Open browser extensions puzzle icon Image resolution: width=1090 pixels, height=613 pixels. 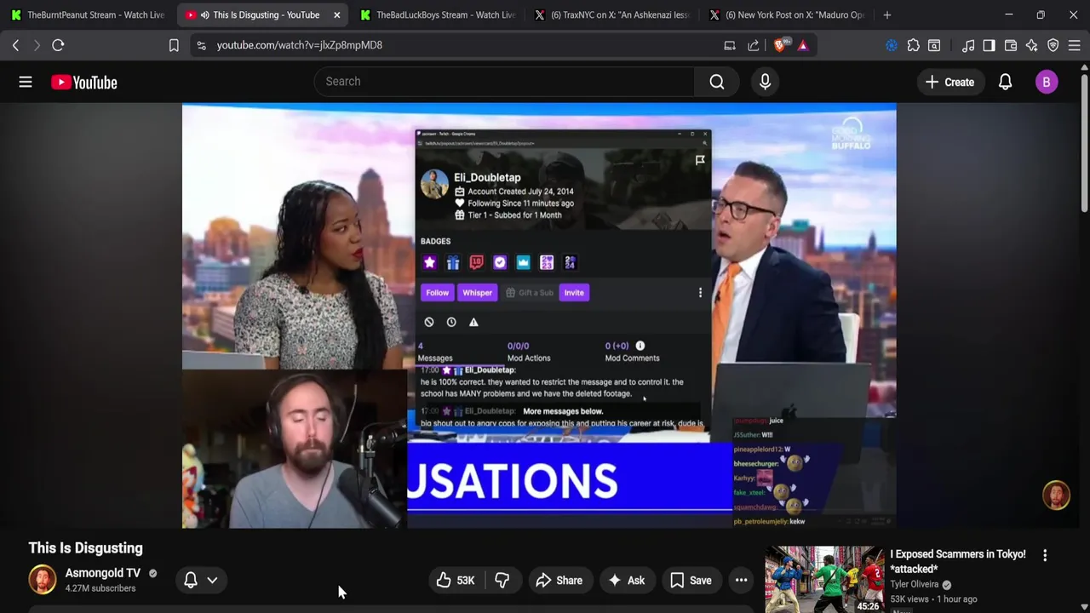913,45
